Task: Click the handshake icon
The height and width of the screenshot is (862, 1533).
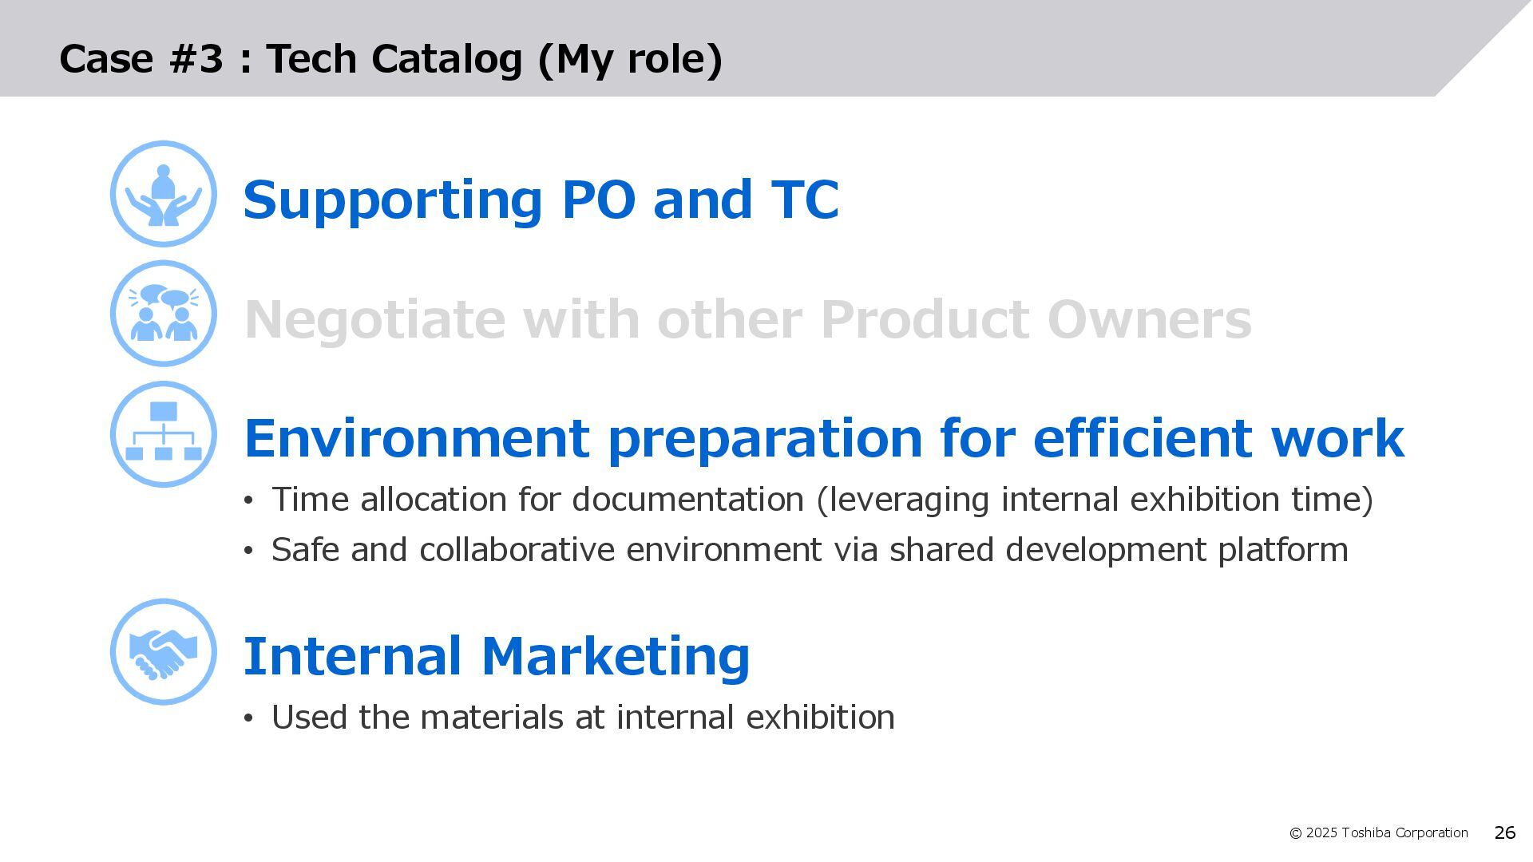Action: [163, 652]
